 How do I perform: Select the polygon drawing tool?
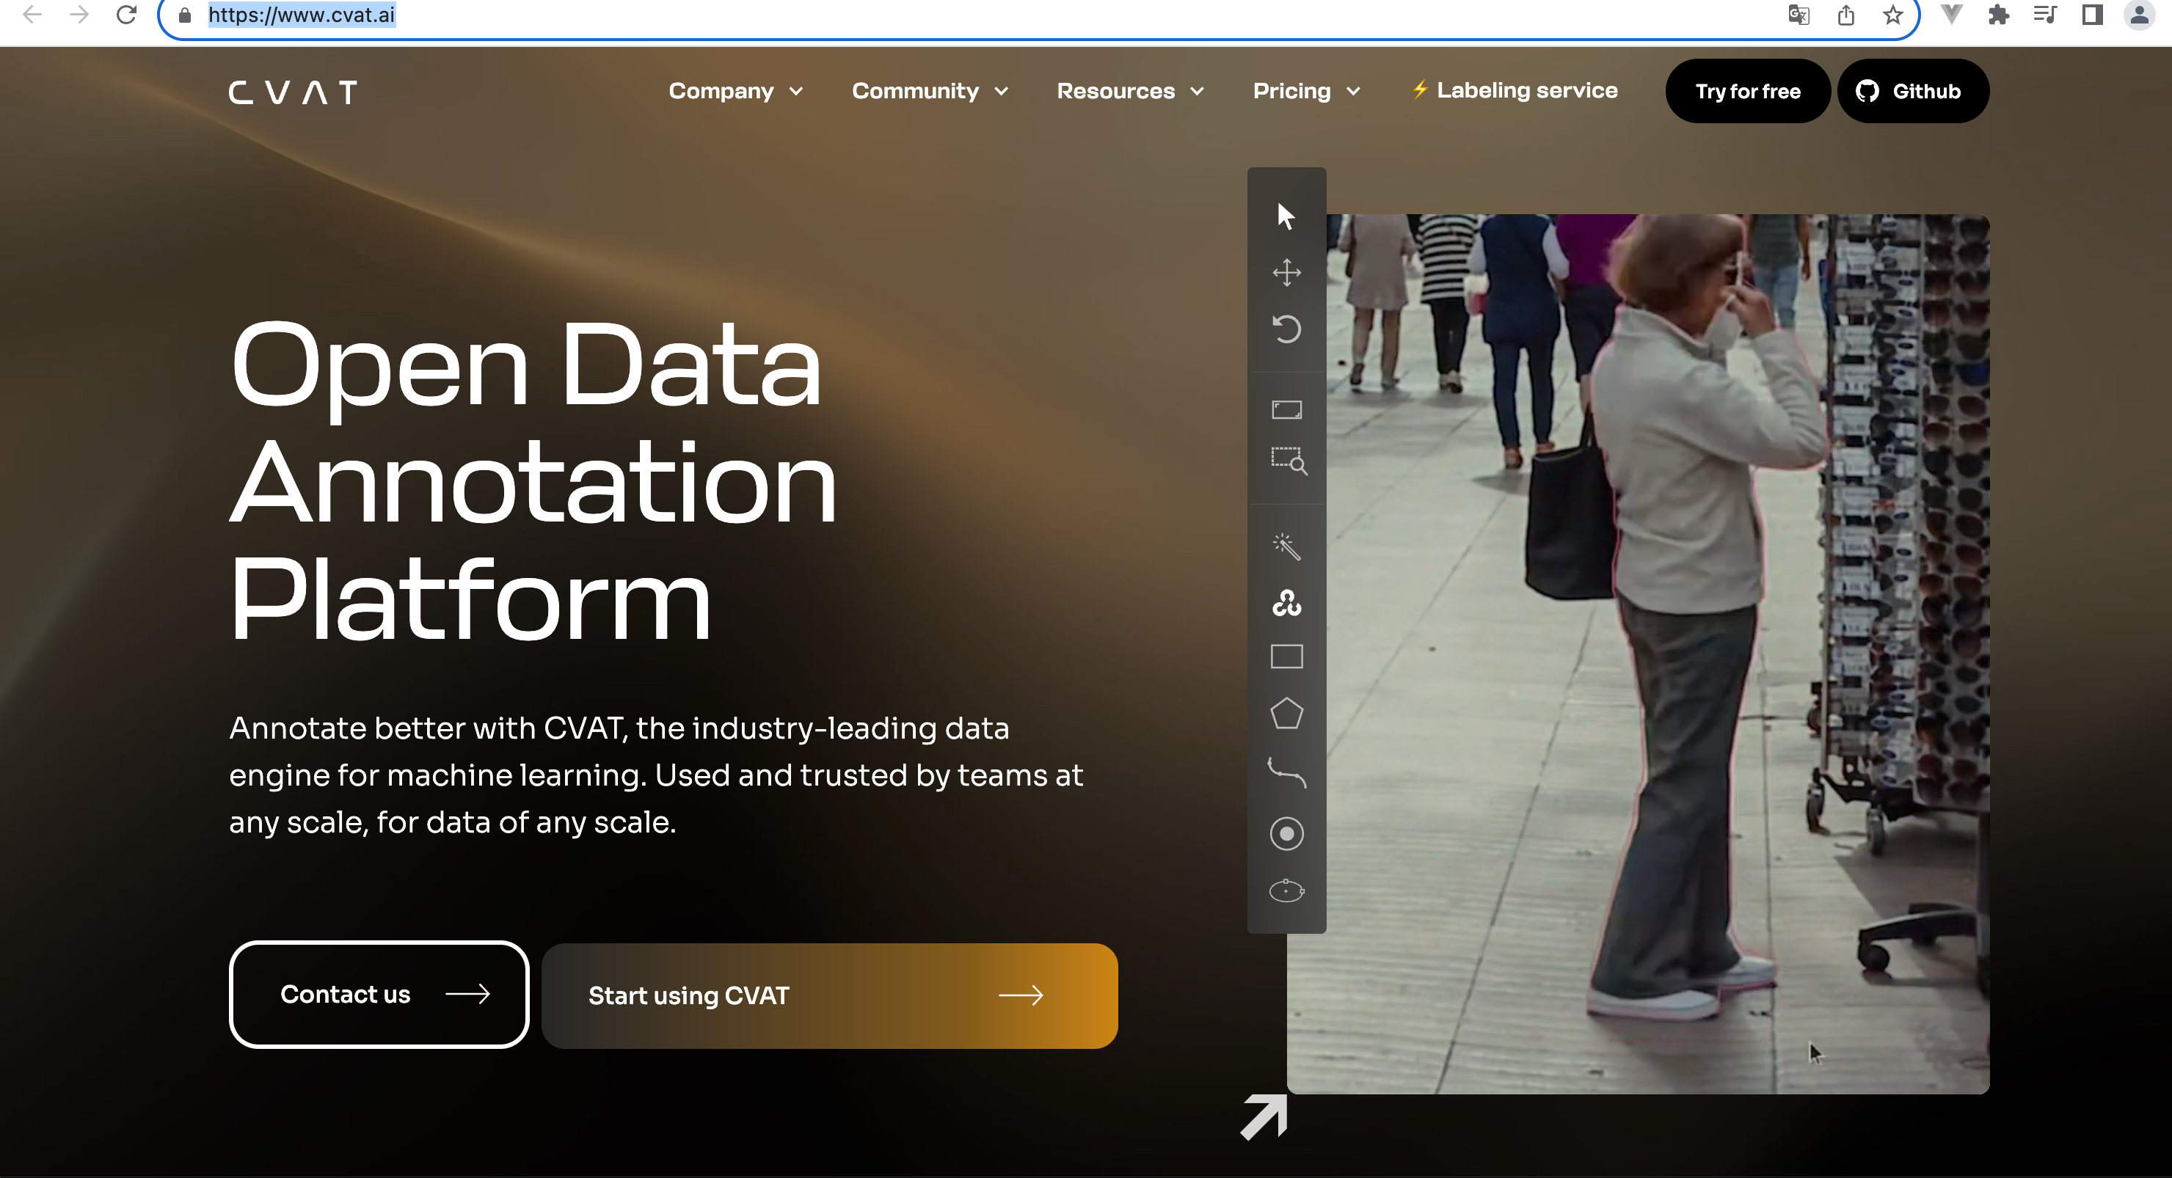pos(1286,714)
